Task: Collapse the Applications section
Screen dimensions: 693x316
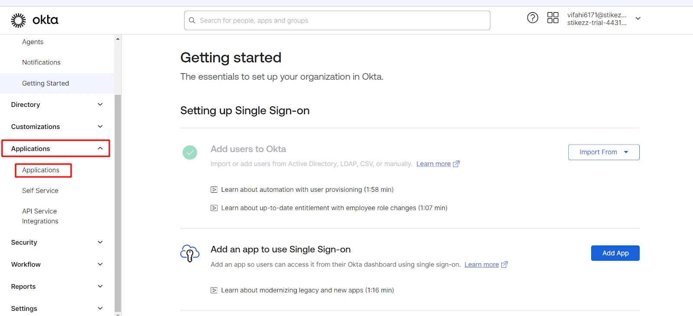Action: [x=100, y=148]
